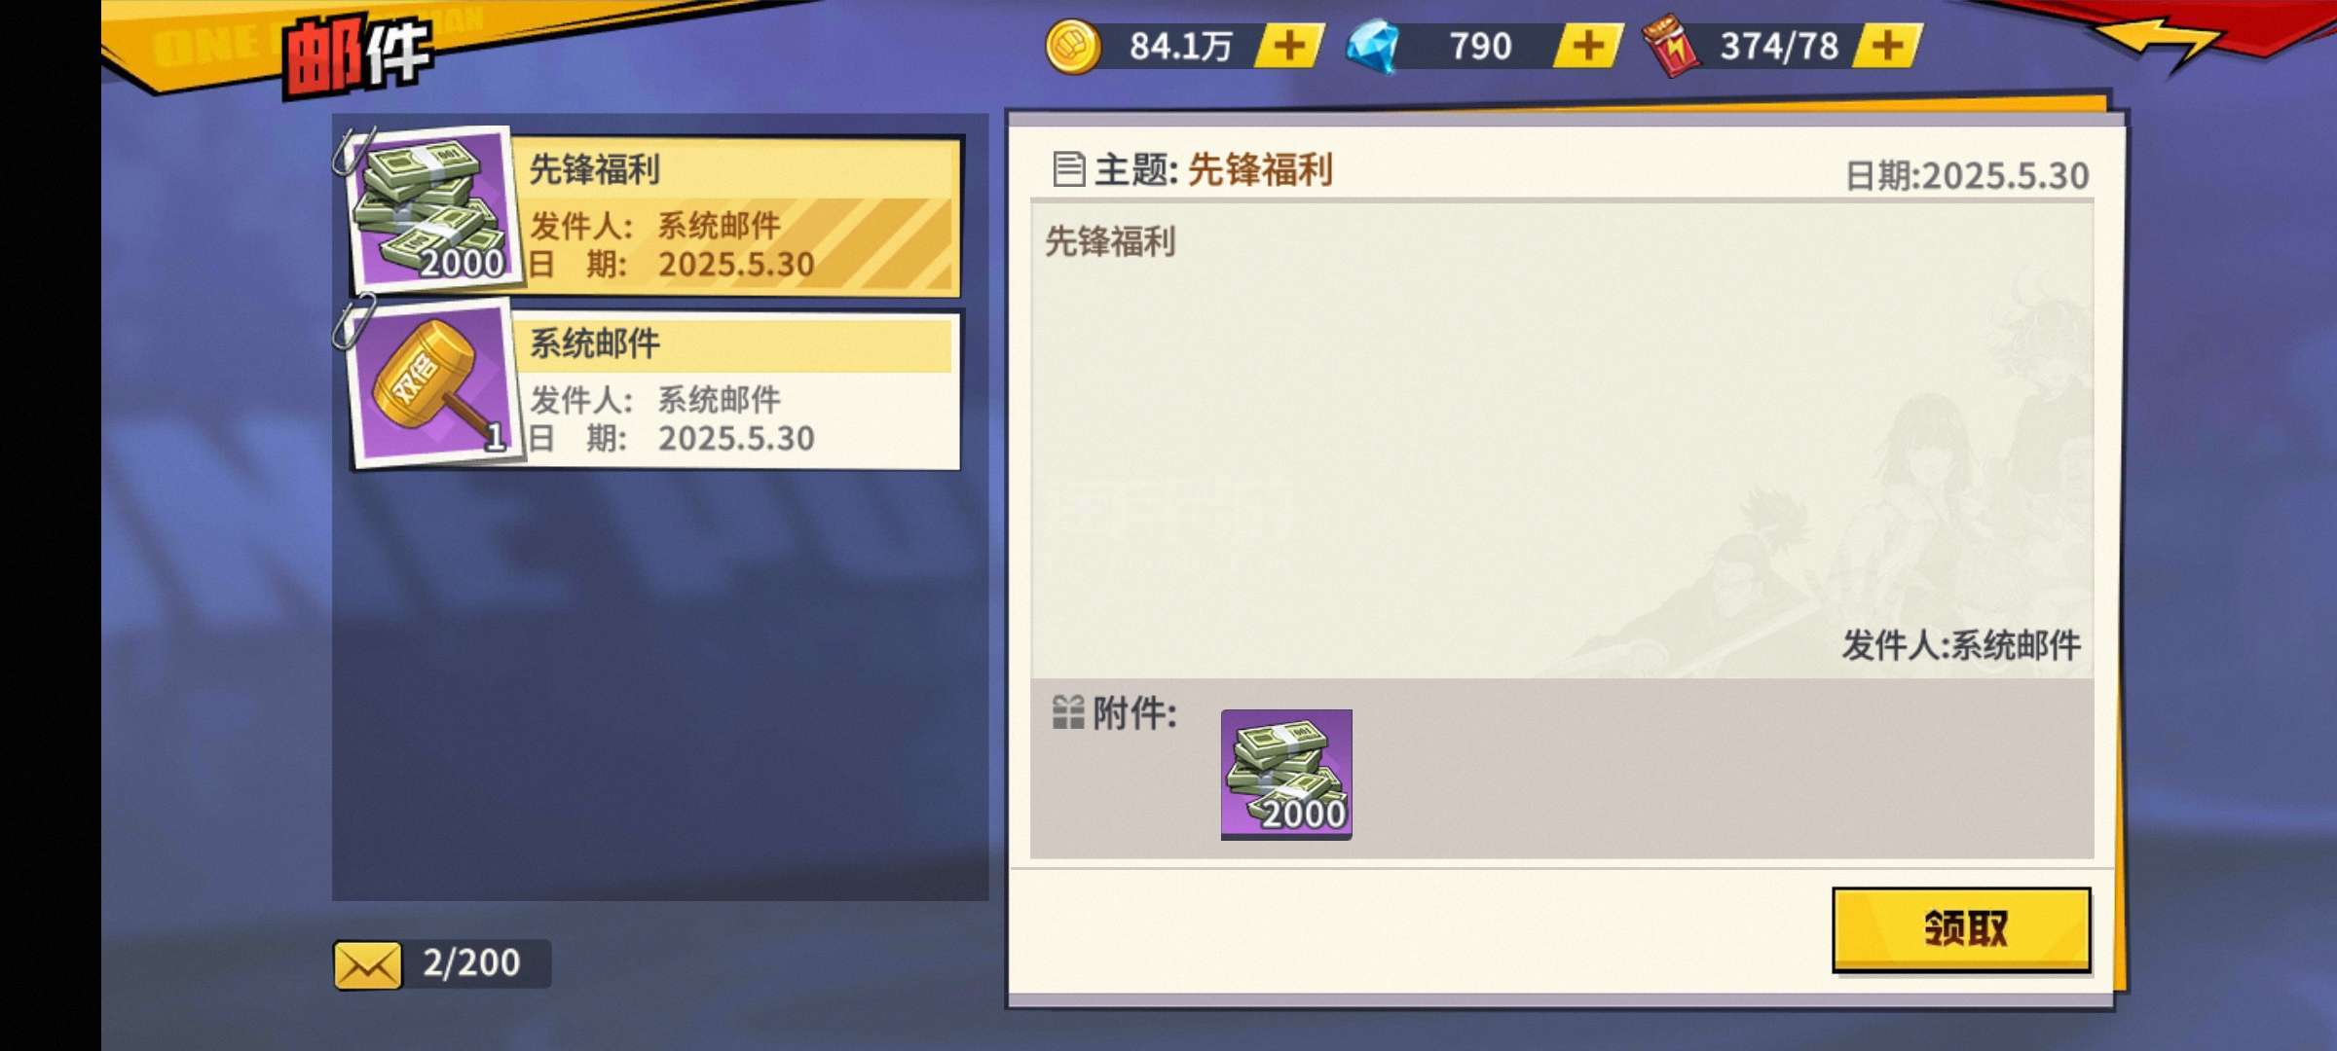Image resolution: width=2337 pixels, height=1051 pixels.
Task: Add more diamonds with plus button
Action: (x=1588, y=47)
